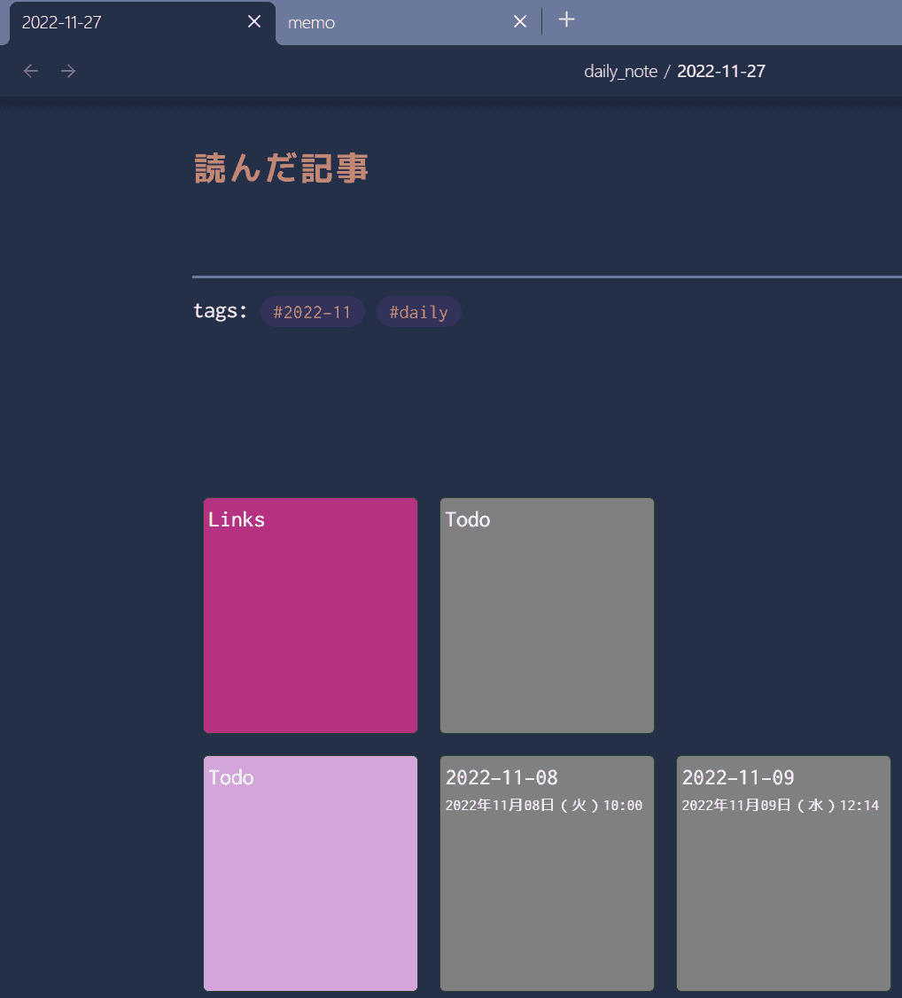
Task: Open the magenta Links card
Action: [x=310, y=615]
